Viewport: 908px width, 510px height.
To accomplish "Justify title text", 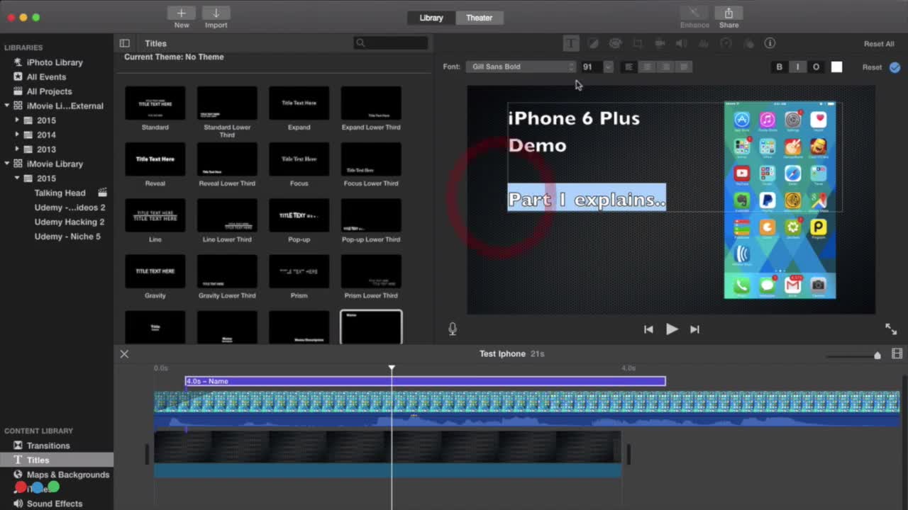I will (684, 67).
